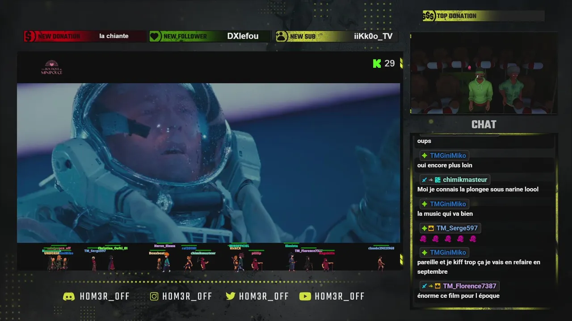Click the green badge by 'la music qui va bien'
This screenshot has width=572, height=321.
425,204
